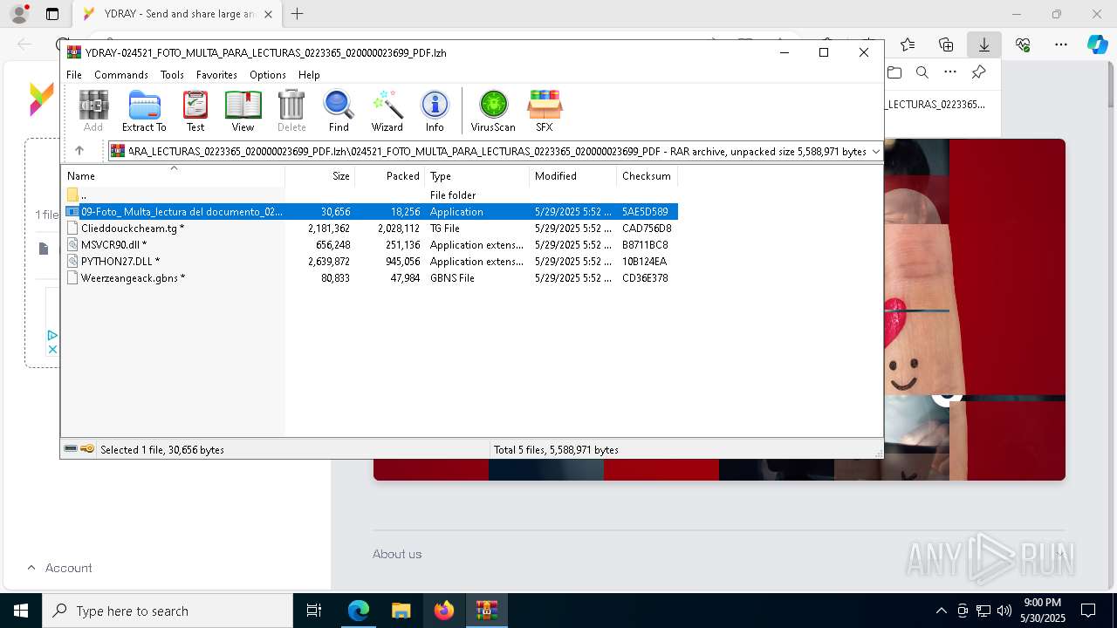1117x628 pixels.
Task: Open the Edge Favorites icon
Action: (908, 44)
